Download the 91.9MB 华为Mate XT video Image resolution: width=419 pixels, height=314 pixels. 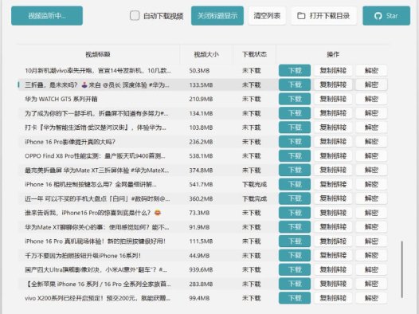point(295,227)
